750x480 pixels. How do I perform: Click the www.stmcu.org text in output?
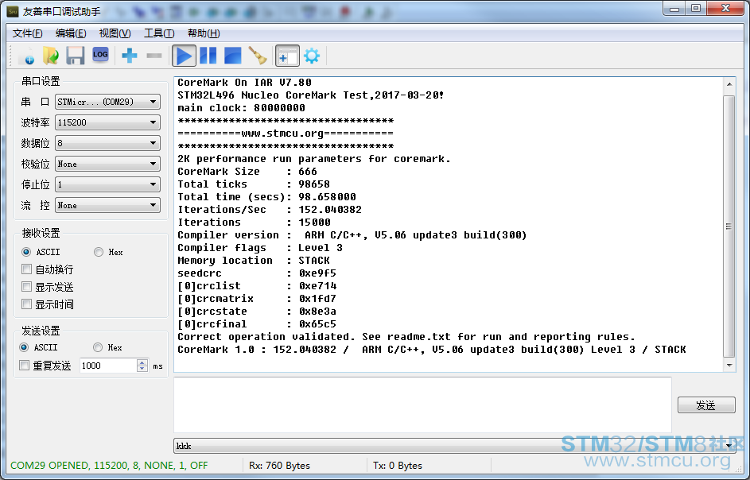tap(282, 134)
